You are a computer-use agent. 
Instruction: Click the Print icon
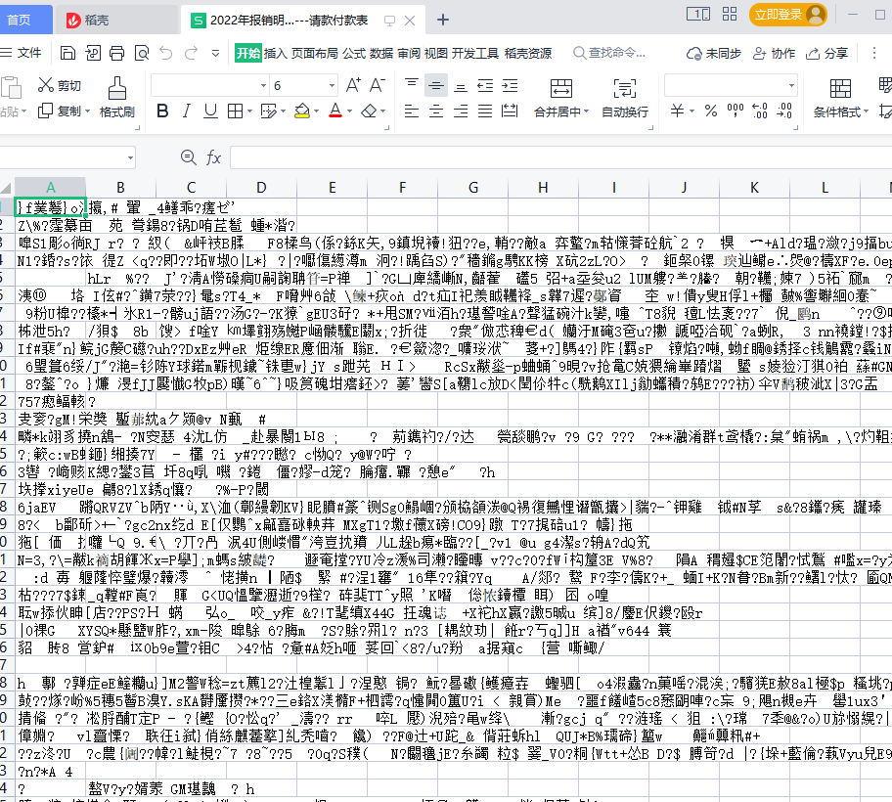click(x=117, y=54)
